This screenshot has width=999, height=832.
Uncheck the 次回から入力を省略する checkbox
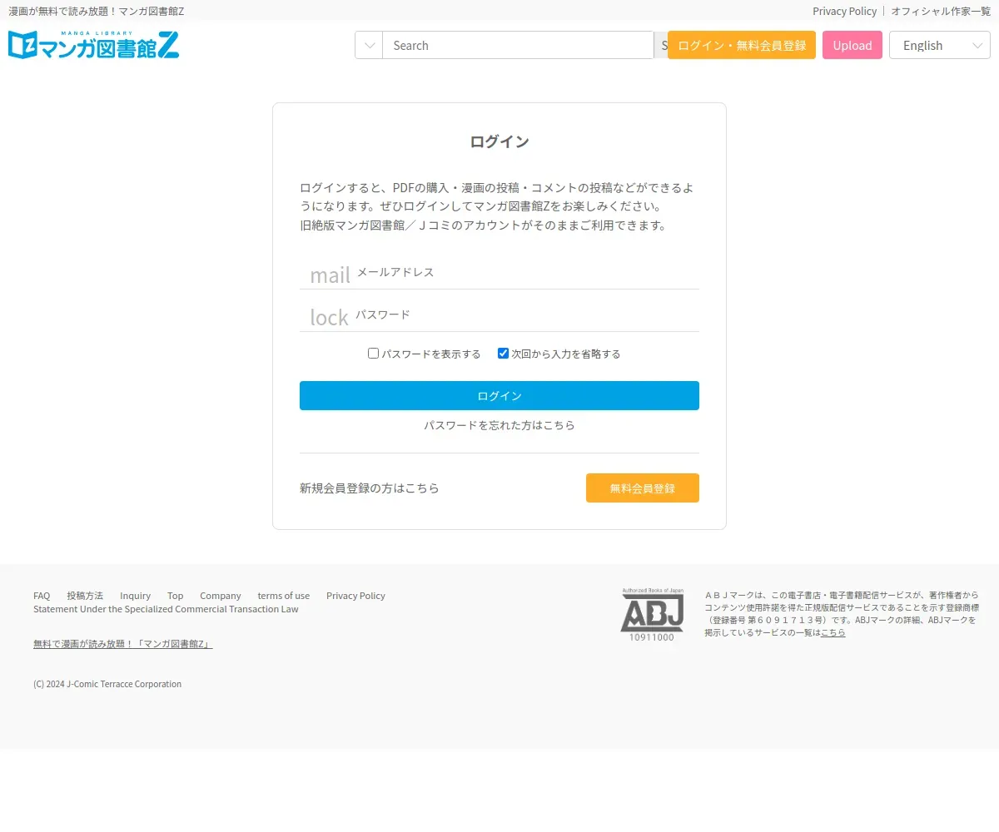point(503,354)
